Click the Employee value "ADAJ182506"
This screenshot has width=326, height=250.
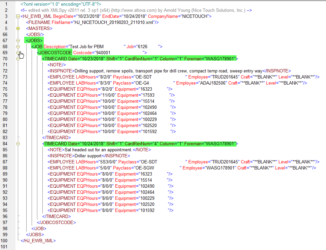213,83
